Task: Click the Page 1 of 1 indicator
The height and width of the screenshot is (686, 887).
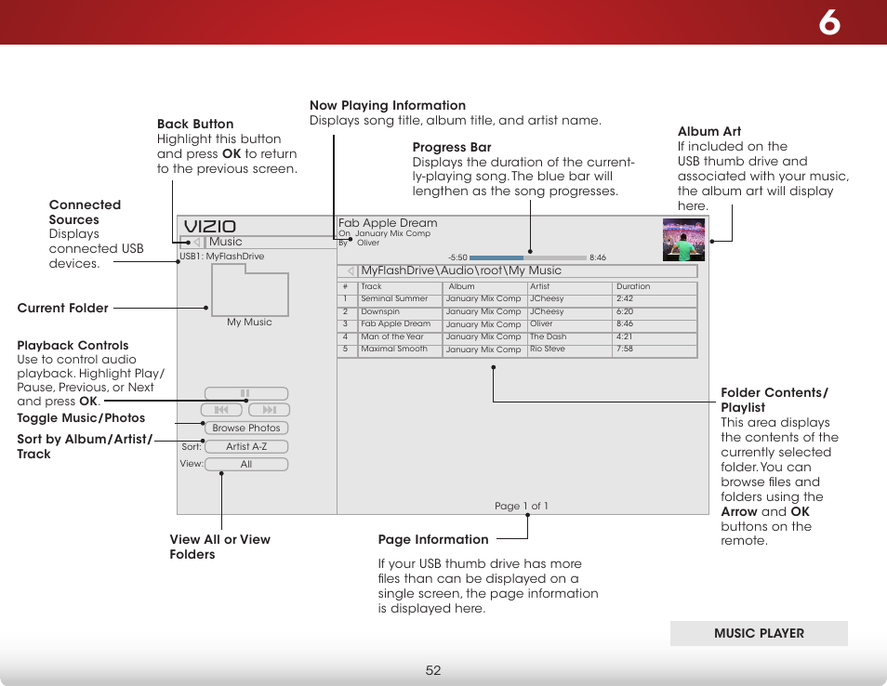Action: point(521,507)
